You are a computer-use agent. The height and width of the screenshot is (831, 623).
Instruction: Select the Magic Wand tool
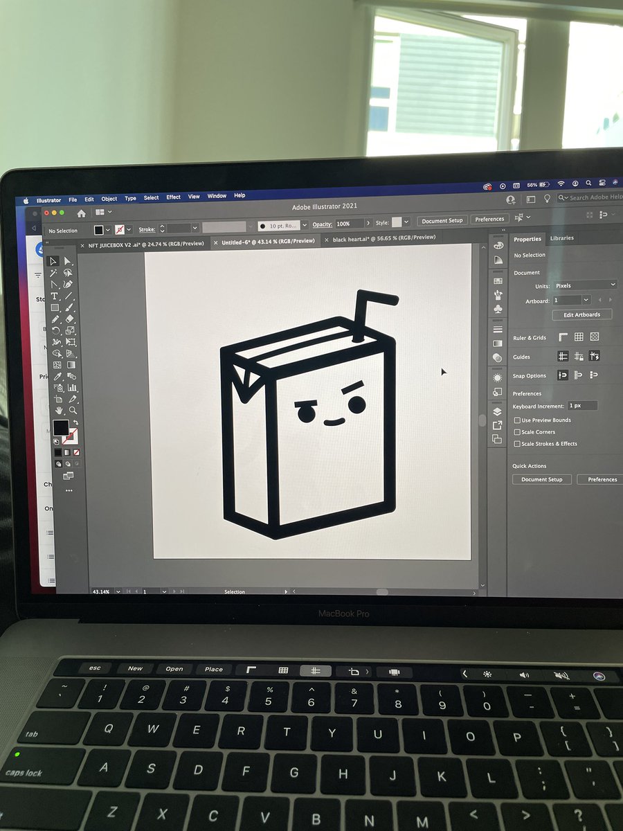53,273
